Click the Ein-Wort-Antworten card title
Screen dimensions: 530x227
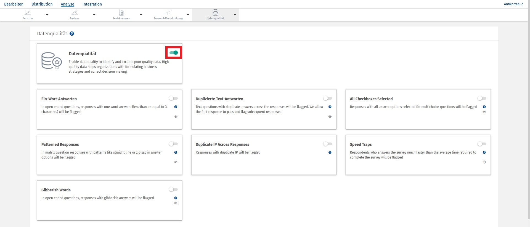(x=59, y=99)
